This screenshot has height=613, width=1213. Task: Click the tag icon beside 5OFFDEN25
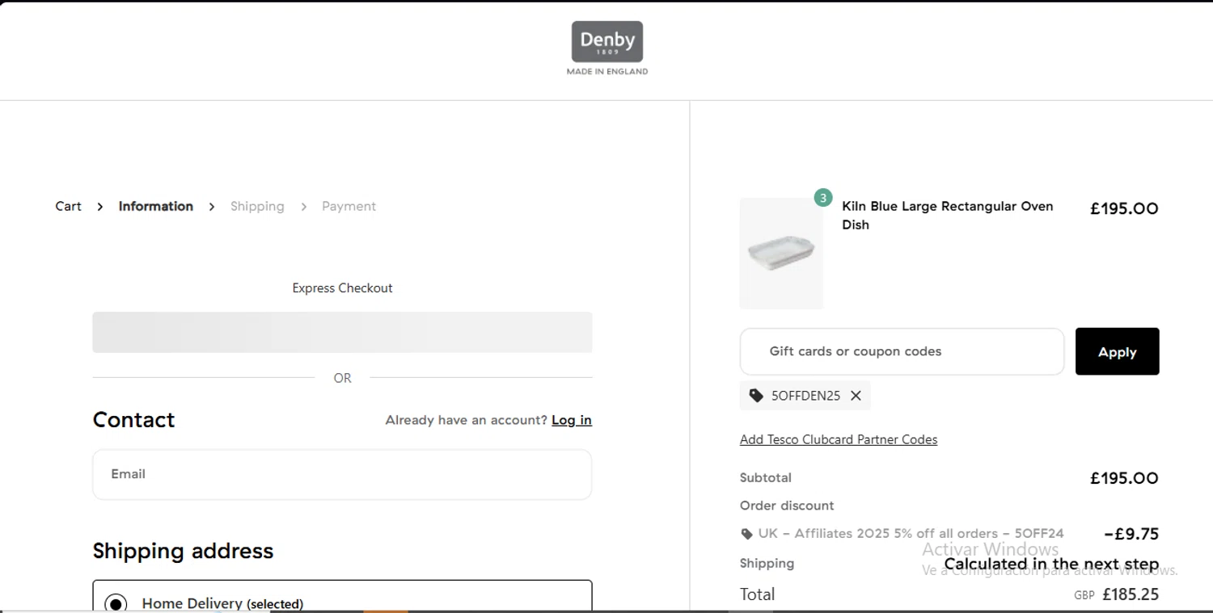756,396
